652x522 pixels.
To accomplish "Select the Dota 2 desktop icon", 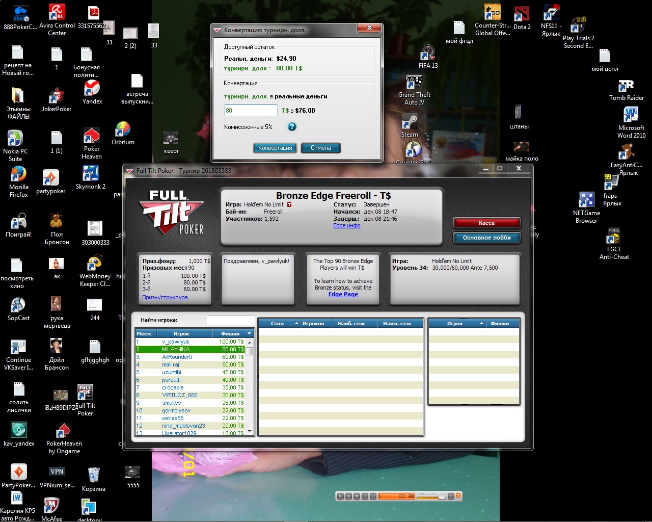I will 522,18.
